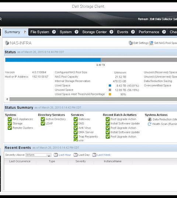Open help icon beside Storage Center tab
Screen dimensions: 177x198
click(x=111, y=32)
